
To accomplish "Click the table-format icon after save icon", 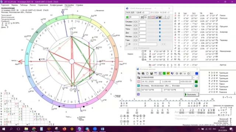I will pyautogui.click(x=156, y=73).
